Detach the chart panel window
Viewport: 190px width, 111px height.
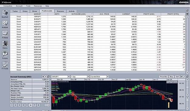coord(187,77)
